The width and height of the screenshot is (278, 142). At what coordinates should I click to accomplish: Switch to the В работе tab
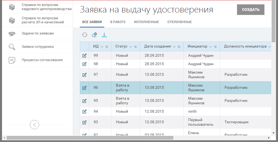tap(118, 22)
